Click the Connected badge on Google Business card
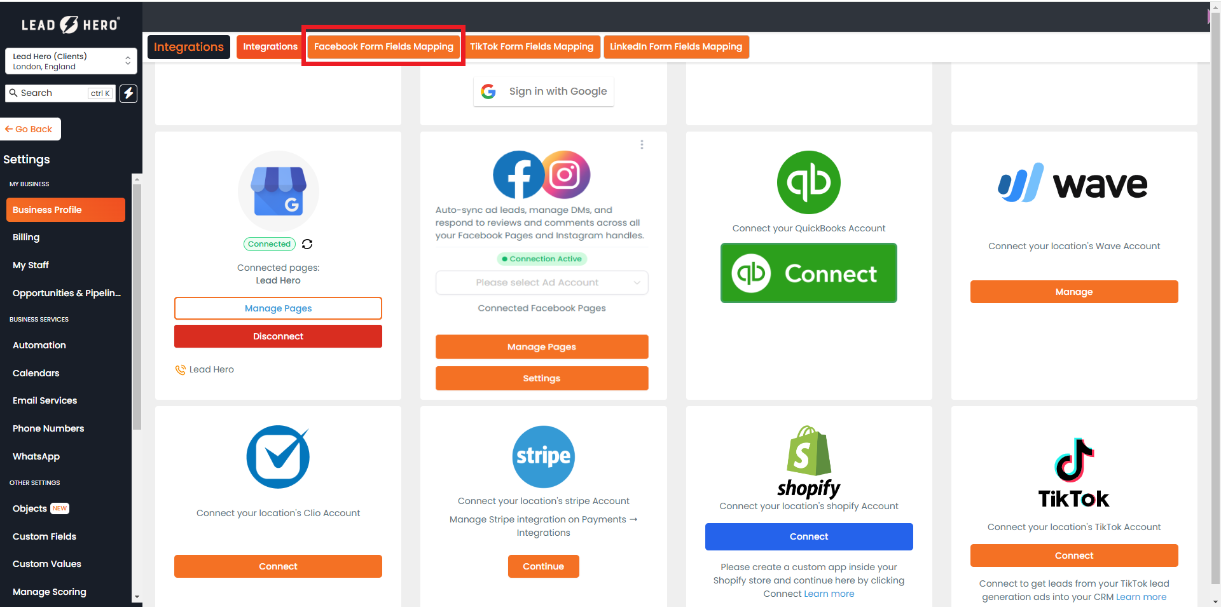The image size is (1221, 607). coord(269,244)
